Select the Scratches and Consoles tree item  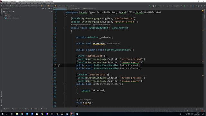[x=12, y=18]
